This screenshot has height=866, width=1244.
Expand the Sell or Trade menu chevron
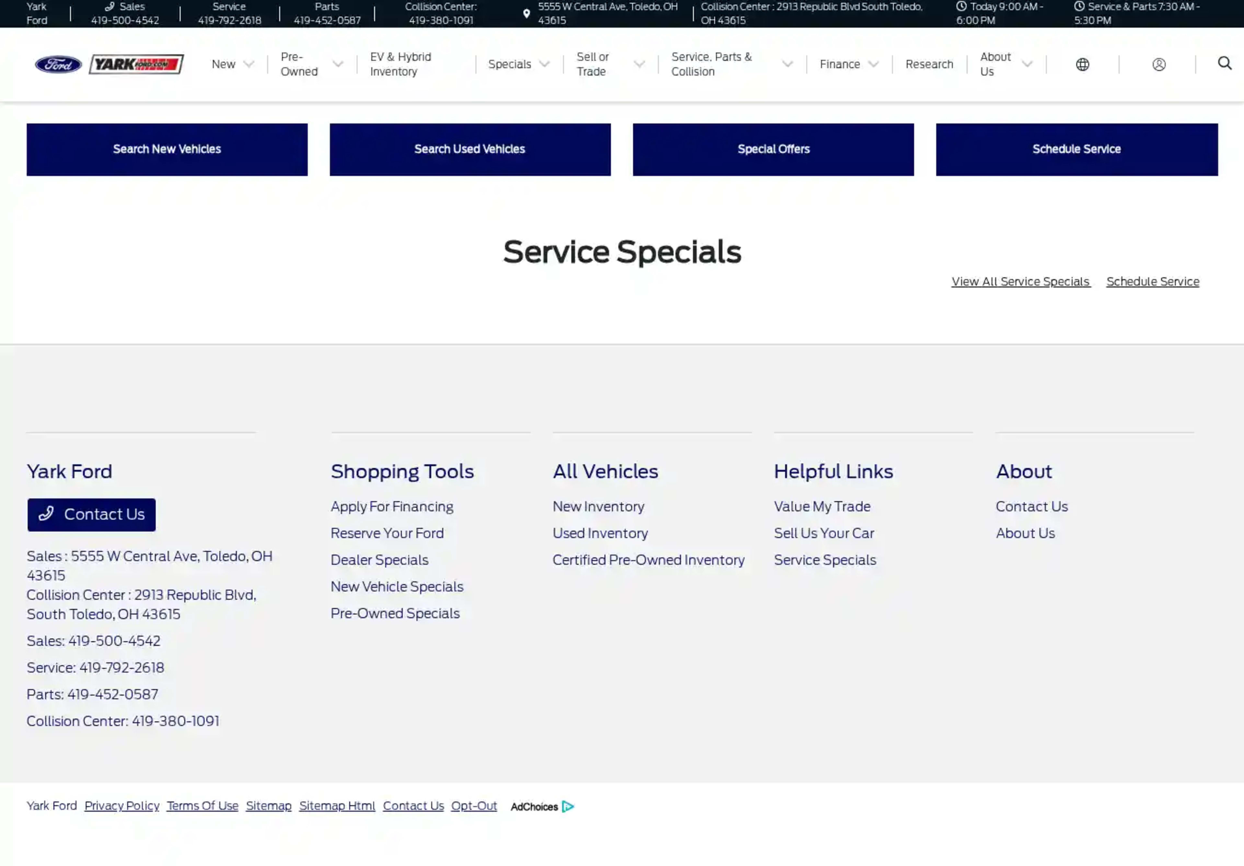[639, 64]
